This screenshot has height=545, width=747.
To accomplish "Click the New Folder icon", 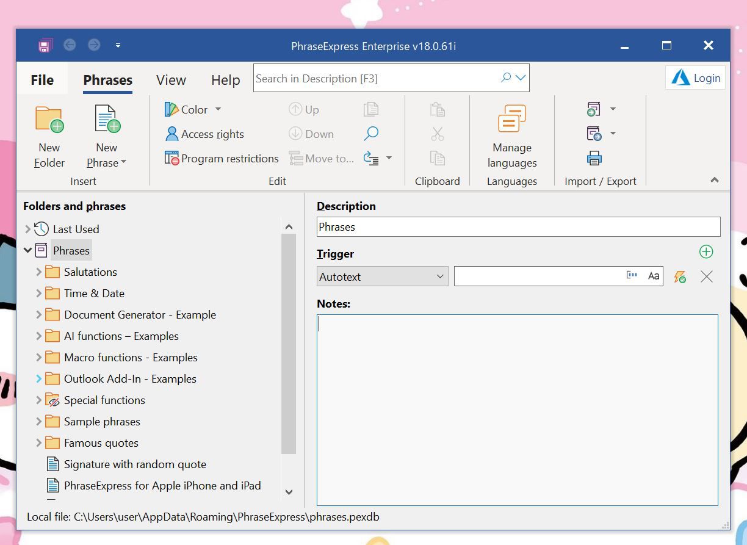I will pyautogui.click(x=49, y=120).
